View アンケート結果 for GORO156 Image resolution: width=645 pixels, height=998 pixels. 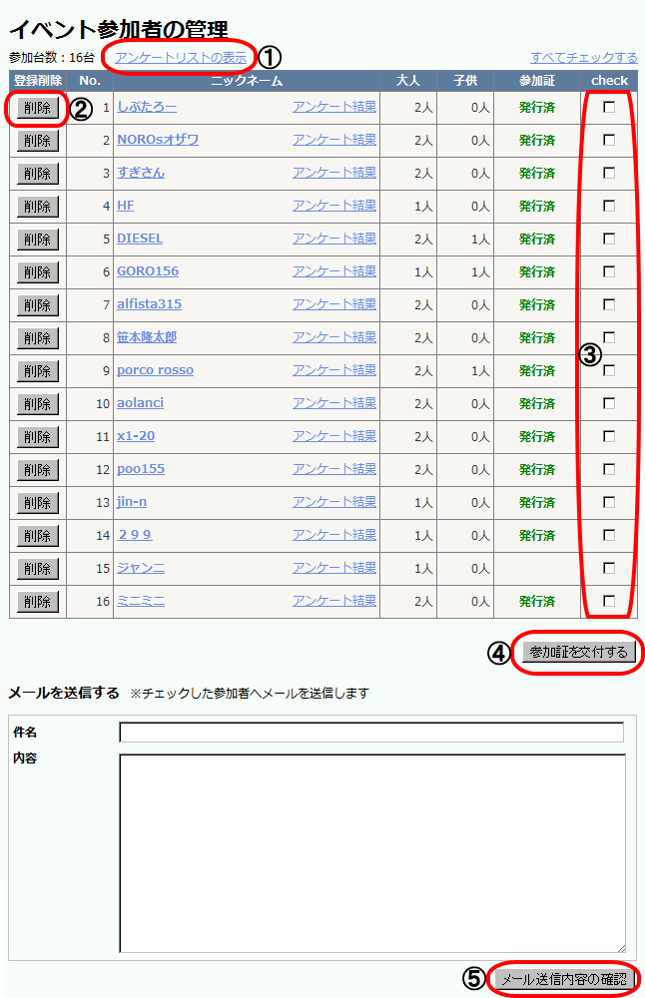click(334, 271)
